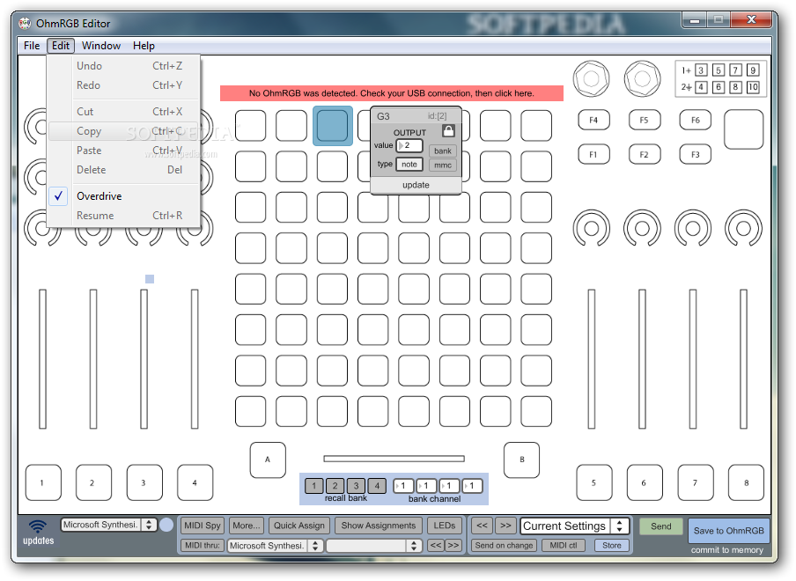The height and width of the screenshot is (581, 796).
Task: Click third bank channel number box
Action: (449, 486)
